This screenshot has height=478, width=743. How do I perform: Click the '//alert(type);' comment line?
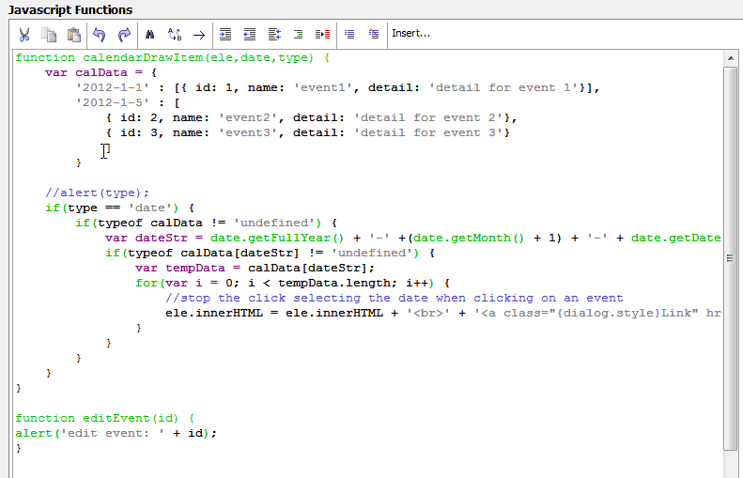pos(97,193)
